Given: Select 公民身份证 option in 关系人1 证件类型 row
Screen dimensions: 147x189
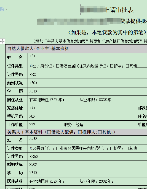Looking at the screenshot, I should click(31, 148).
